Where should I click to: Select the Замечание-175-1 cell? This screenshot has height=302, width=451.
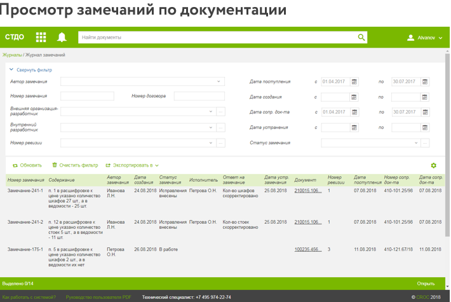[25, 249]
